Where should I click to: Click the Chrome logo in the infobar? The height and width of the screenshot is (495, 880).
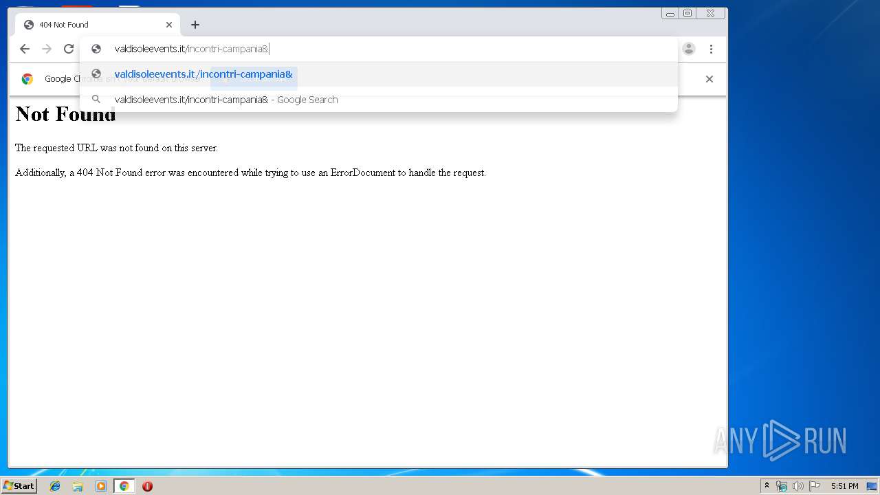27,79
